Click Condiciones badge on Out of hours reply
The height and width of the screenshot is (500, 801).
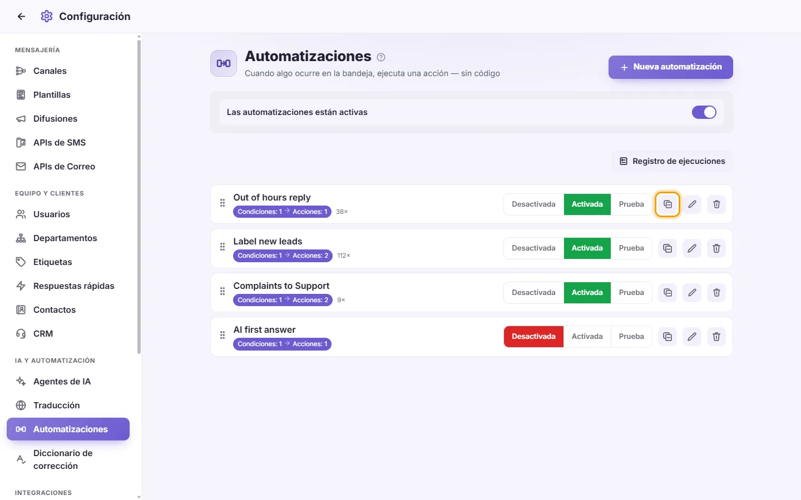pos(283,212)
